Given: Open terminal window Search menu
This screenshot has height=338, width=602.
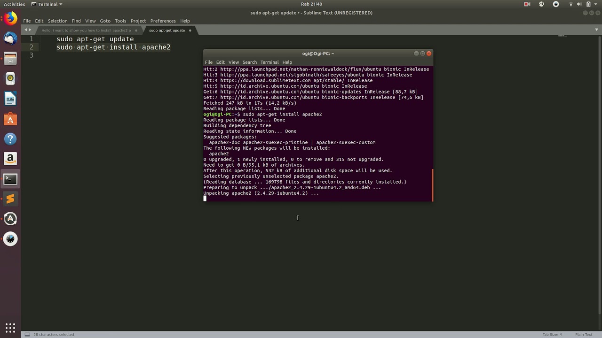Looking at the screenshot, I should (249, 62).
